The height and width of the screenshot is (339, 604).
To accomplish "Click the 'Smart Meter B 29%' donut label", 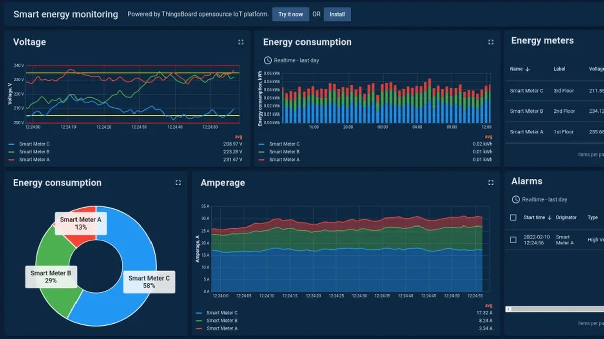I will [51, 277].
